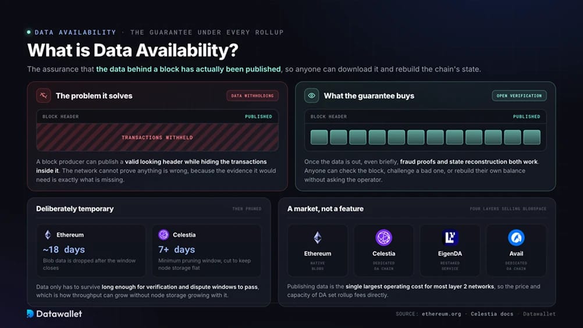The image size is (583, 328).
Task: Click the Datawallet logo icon
Action: (30, 314)
